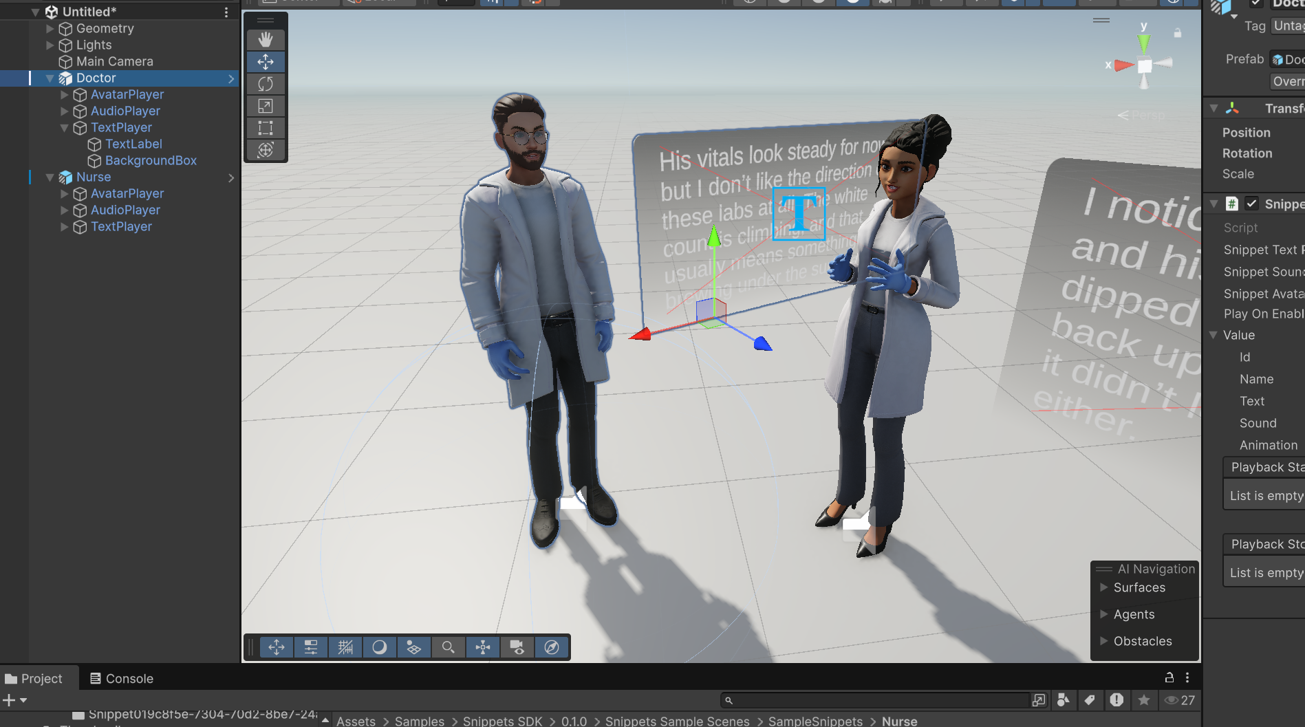Select the Rotate tool

[266, 84]
